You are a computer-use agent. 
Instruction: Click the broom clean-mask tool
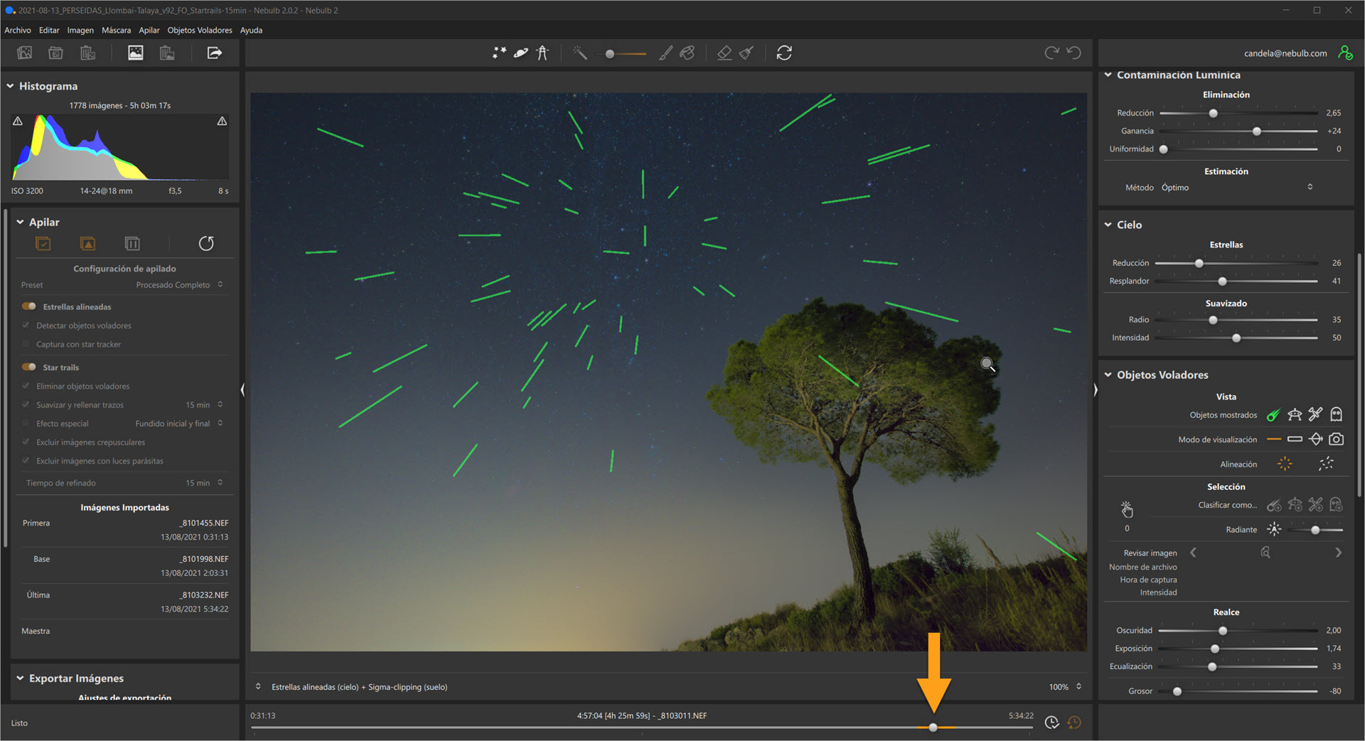[x=746, y=53]
